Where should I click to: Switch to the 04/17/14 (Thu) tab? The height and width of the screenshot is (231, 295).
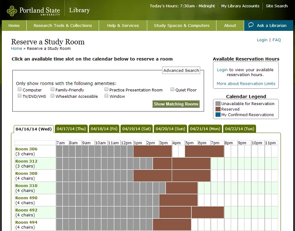click(70, 129)
